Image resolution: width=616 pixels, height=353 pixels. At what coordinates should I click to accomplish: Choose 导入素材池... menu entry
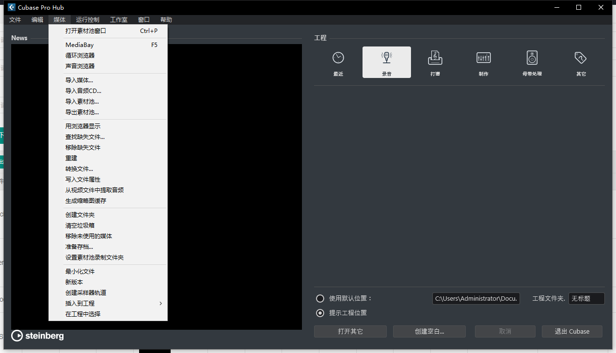(108, 102)
